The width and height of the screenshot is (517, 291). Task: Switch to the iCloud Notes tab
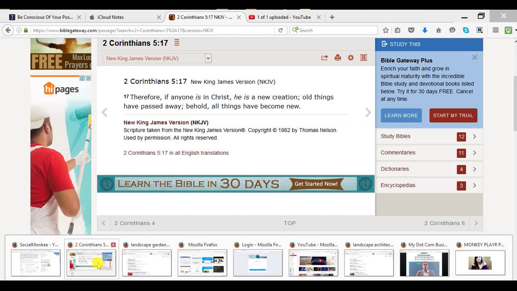click(x=125, y=17)
